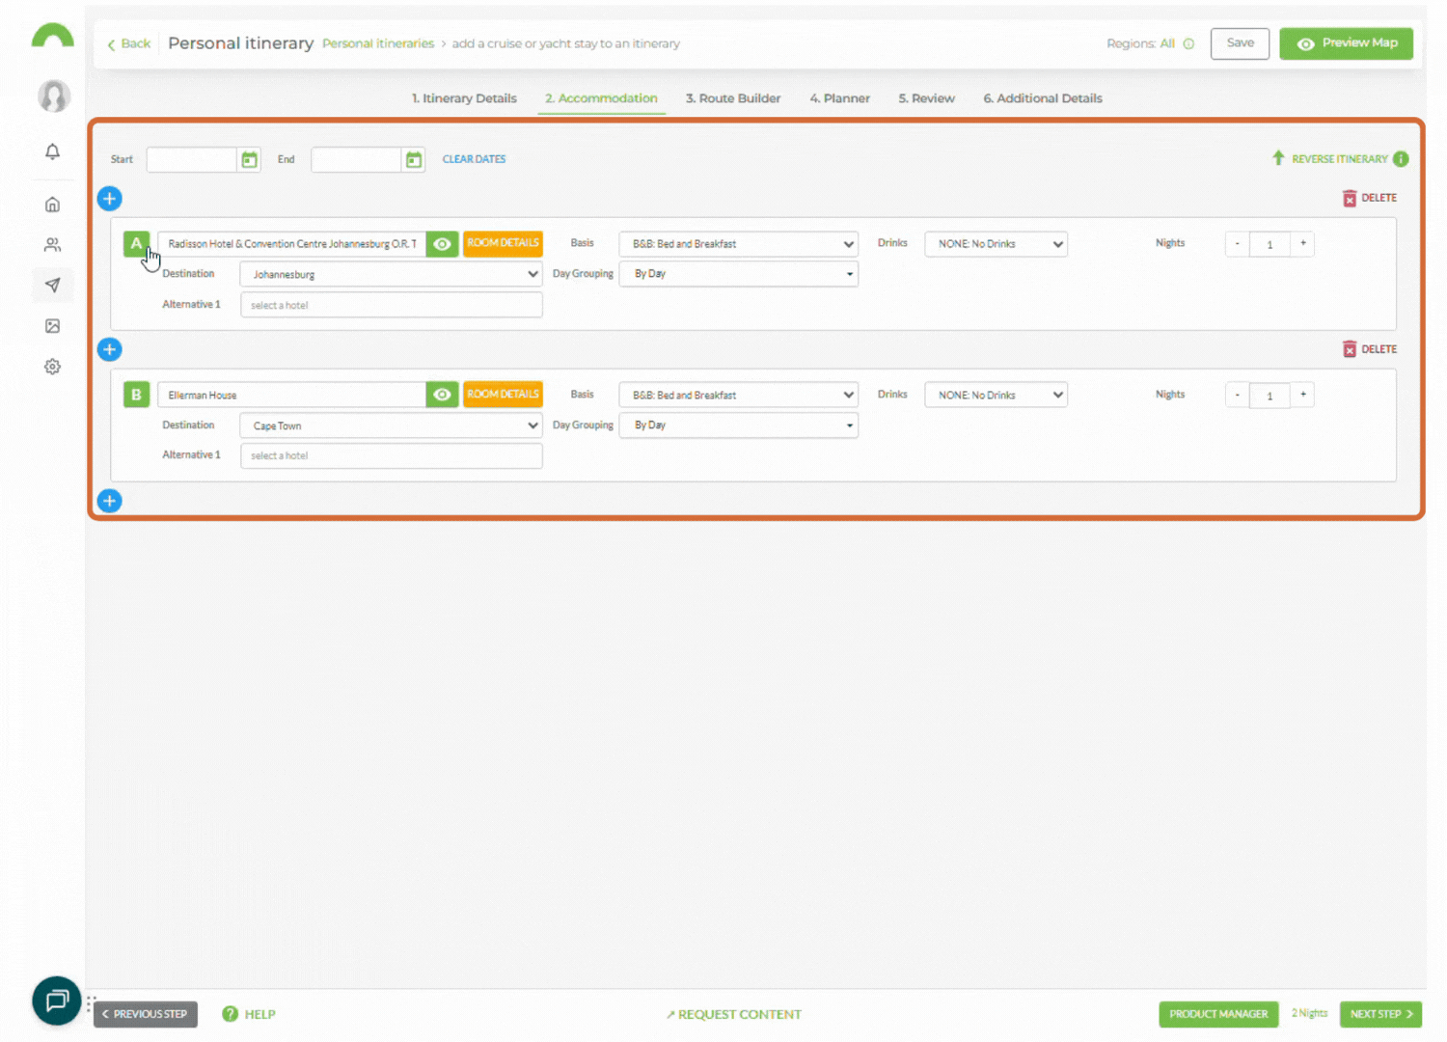The height and width of the screenshot is (1042, 1447).
Task: Expand Basis dropdown for Ellerman House
Action: click(739, 395)
